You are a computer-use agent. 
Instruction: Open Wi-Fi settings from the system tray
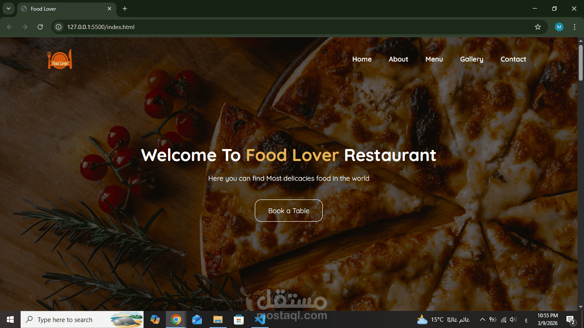[503, 319]
